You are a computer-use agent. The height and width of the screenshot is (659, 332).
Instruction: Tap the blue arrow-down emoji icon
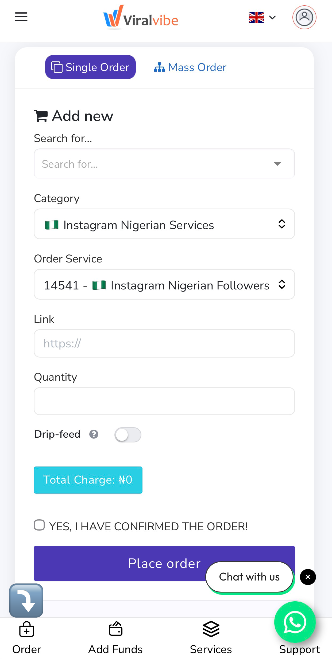tap(26, 601)
